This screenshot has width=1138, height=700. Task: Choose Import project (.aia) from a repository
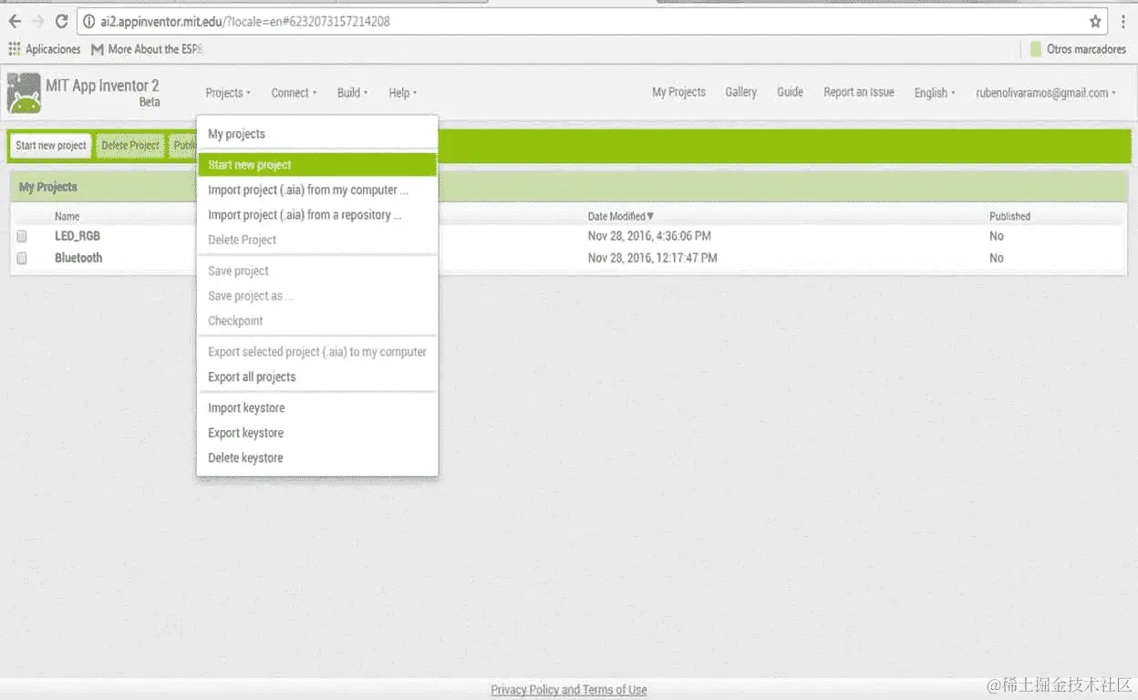click(317, 215)
